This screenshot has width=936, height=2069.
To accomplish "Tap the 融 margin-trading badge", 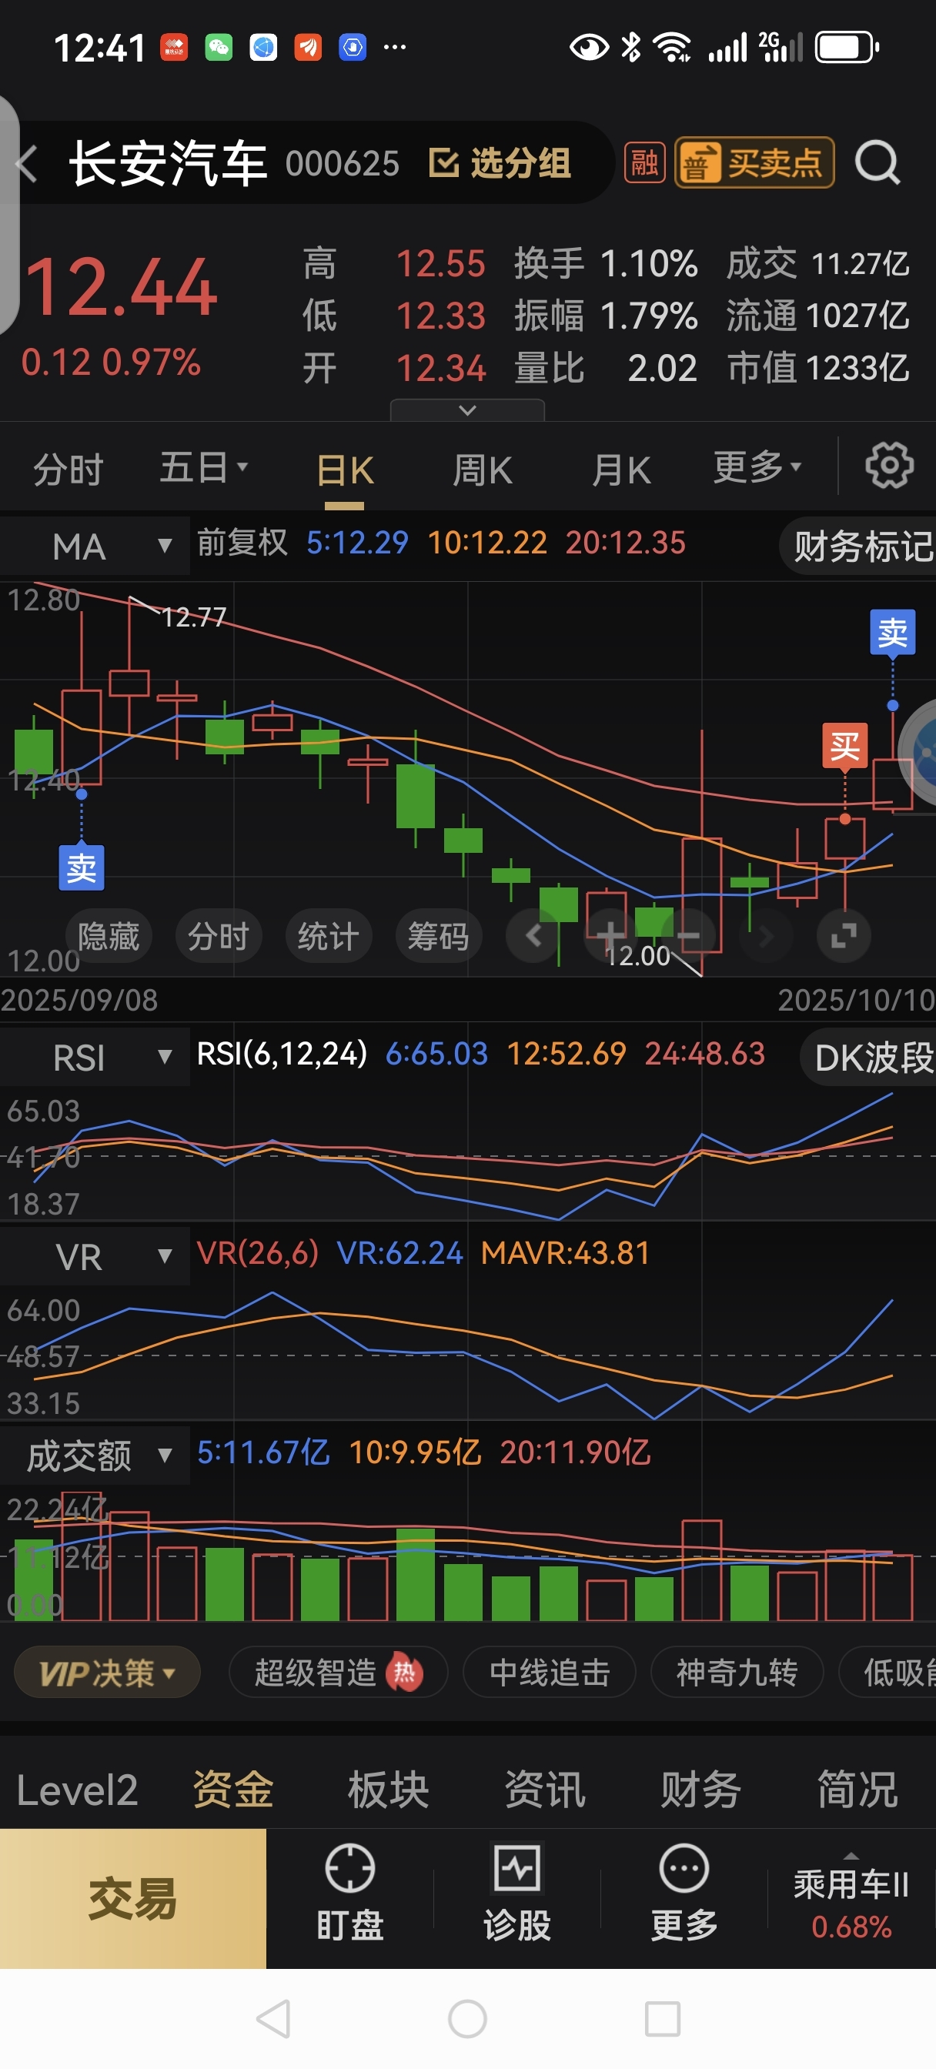I will (x=644, y=163).
